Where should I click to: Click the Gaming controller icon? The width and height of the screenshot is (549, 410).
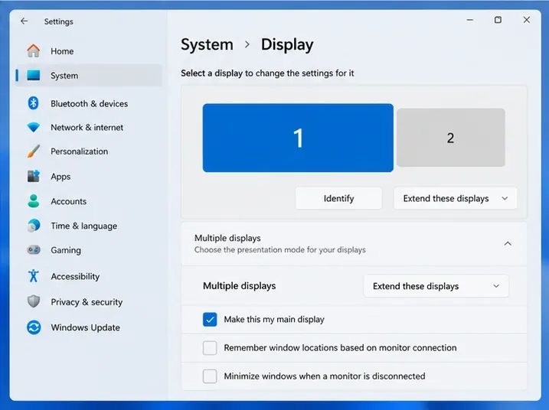tap(34, 250)
